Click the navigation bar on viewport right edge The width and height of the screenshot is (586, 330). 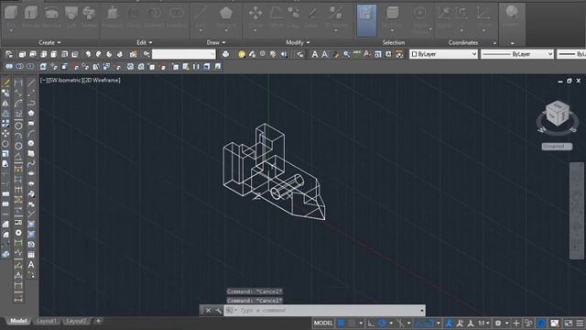[x=576, y=211]
